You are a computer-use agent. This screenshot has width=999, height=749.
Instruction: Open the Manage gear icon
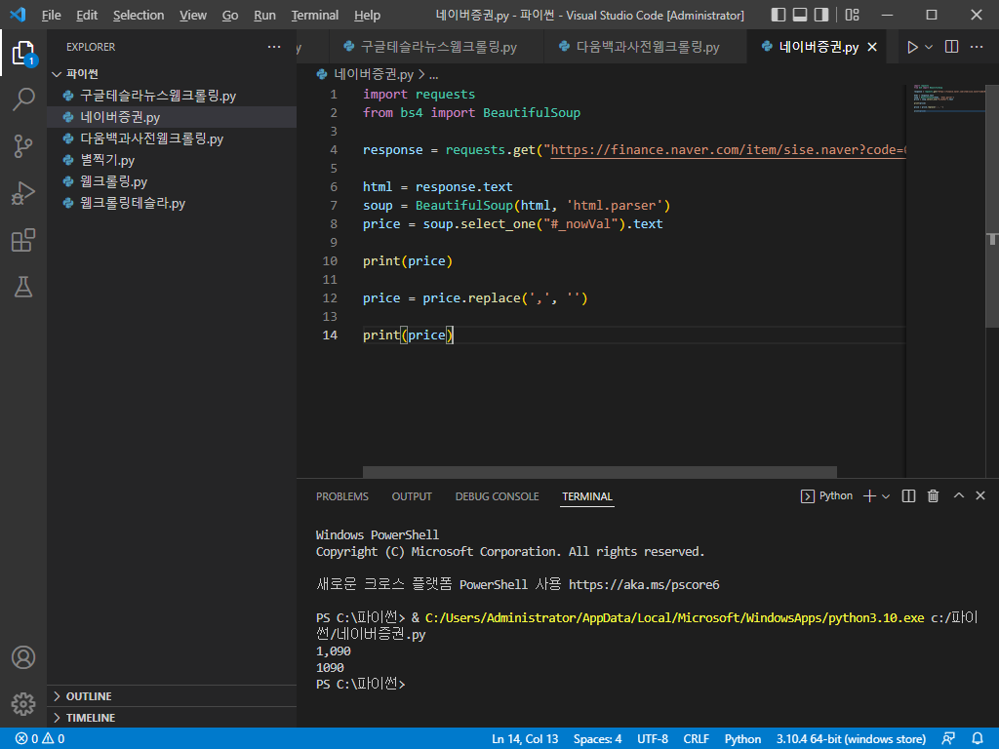(23, 704)
